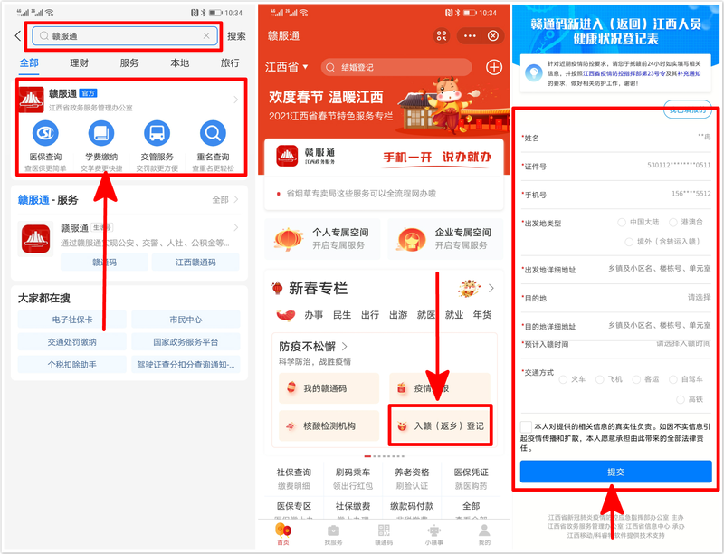Screen dimensions: 724x554
Task: Choose 火车 as transport method
Action: [563, 379]
